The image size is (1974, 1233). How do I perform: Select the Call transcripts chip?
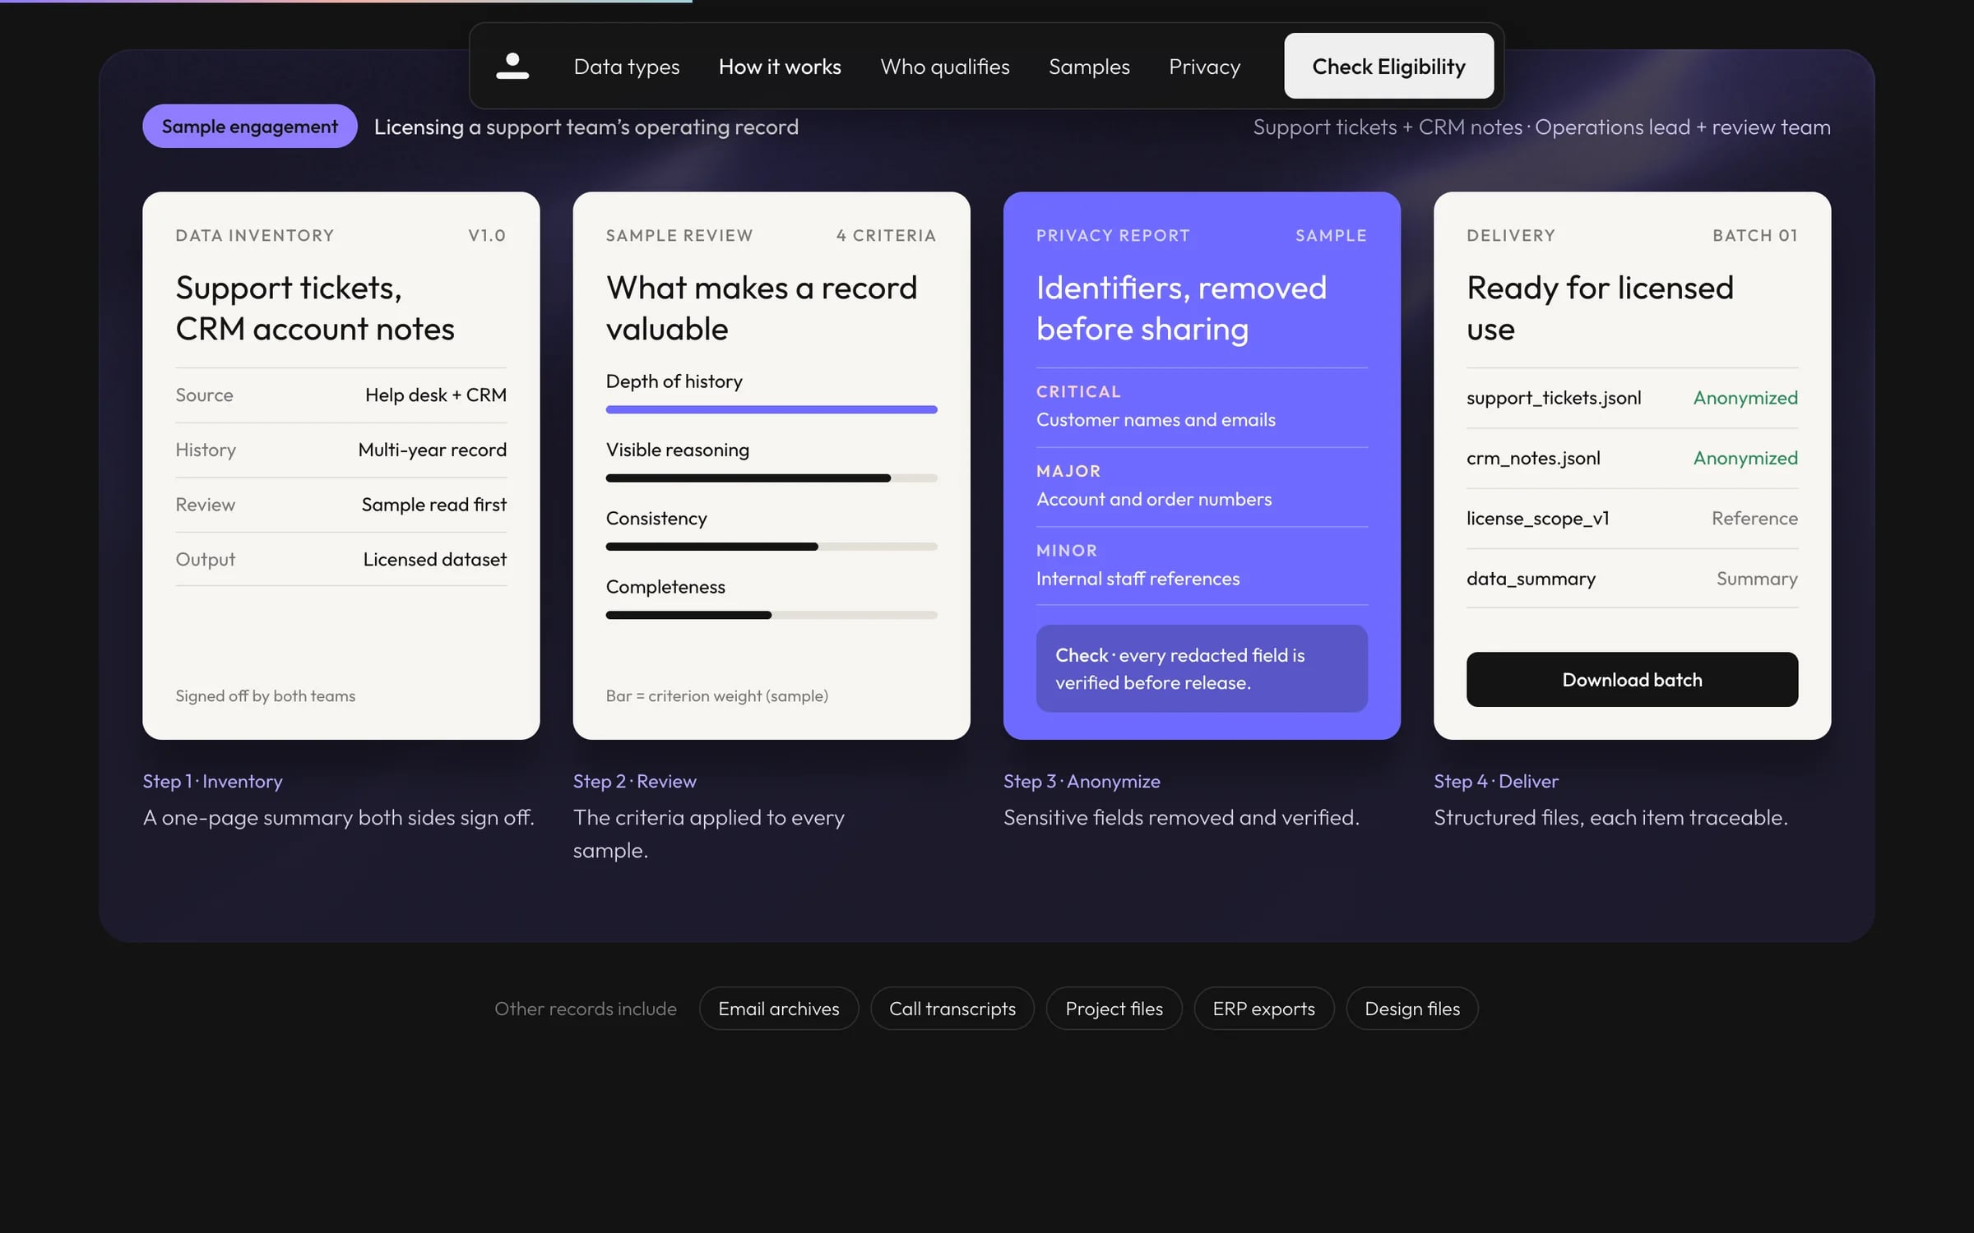click(x=952, y=1008)
